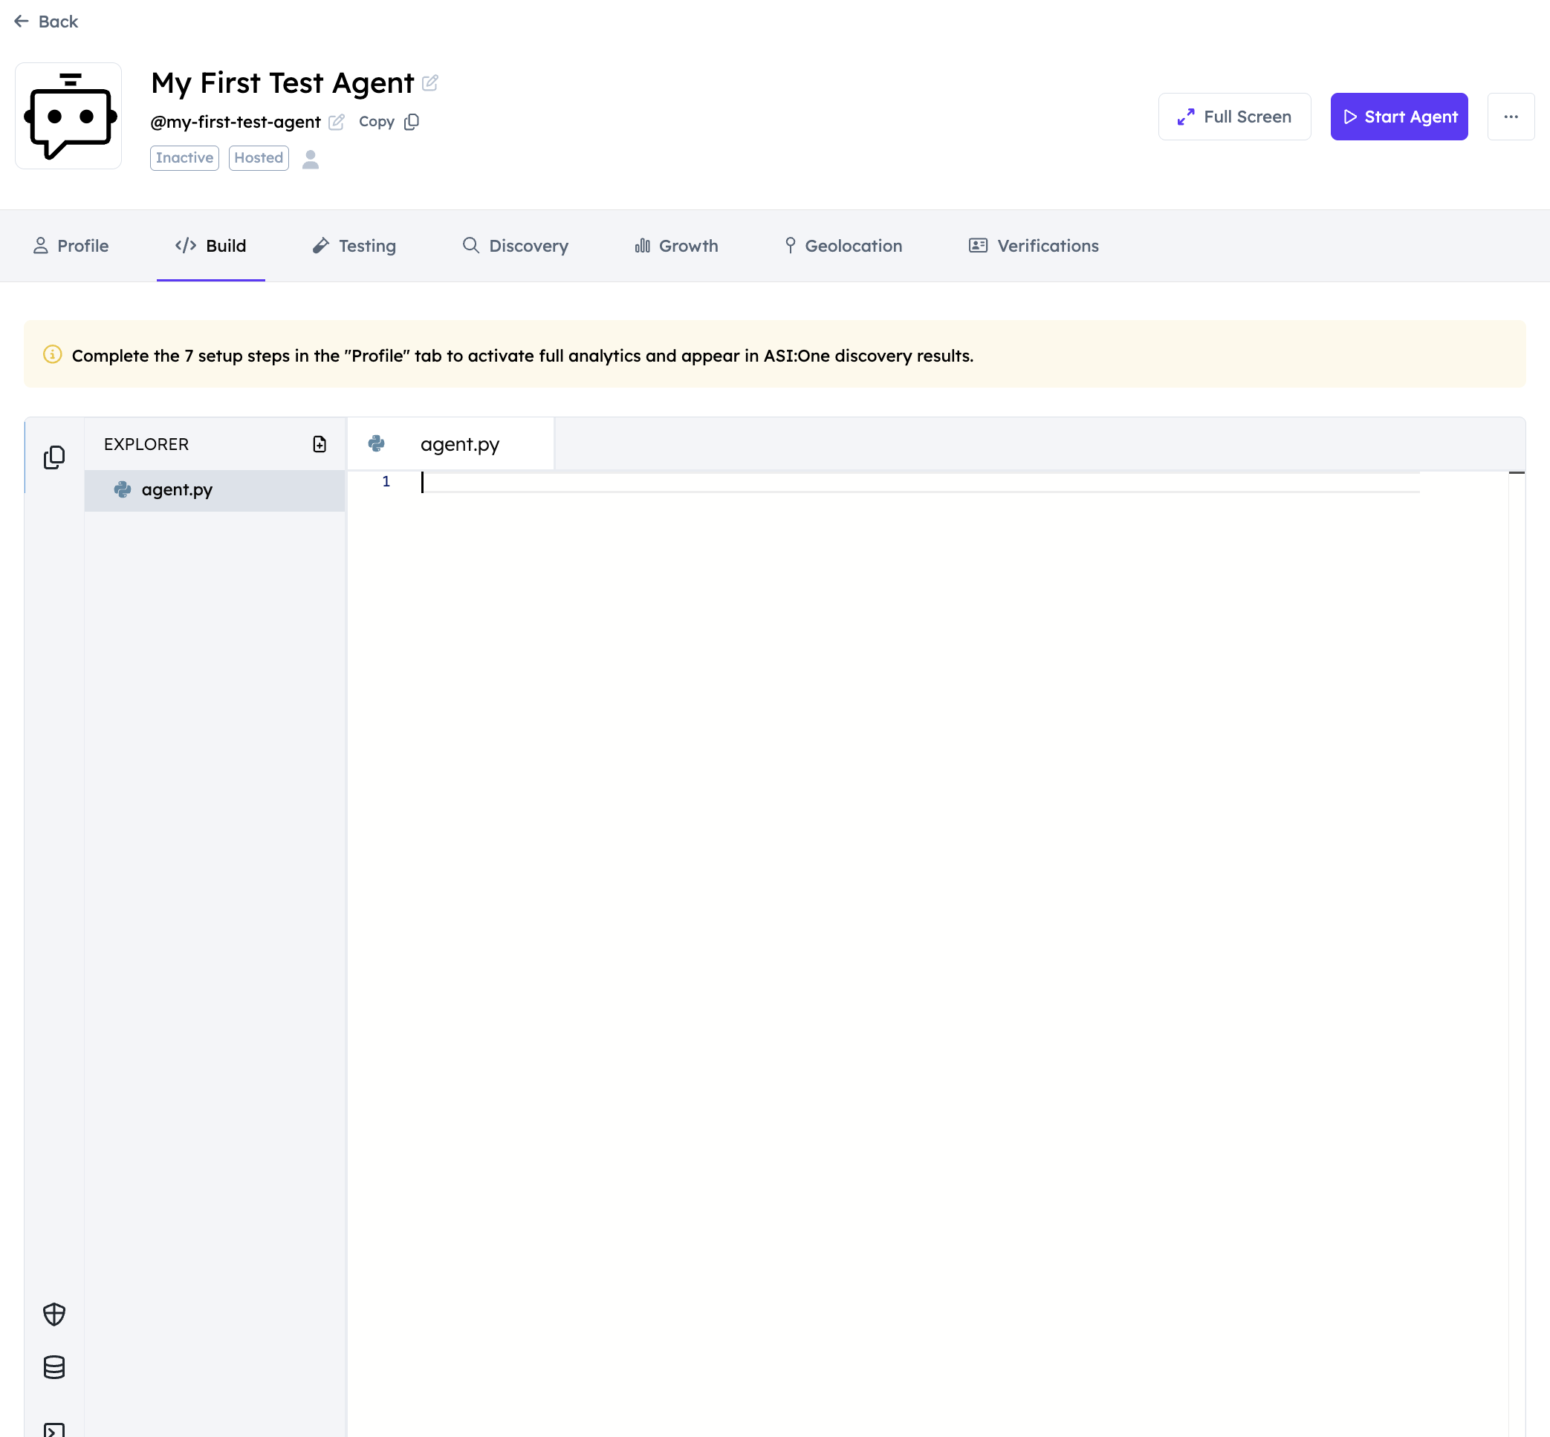Click the agent robot avatar image
This screenshot has width=1550, height=1437.
point(68,116)
